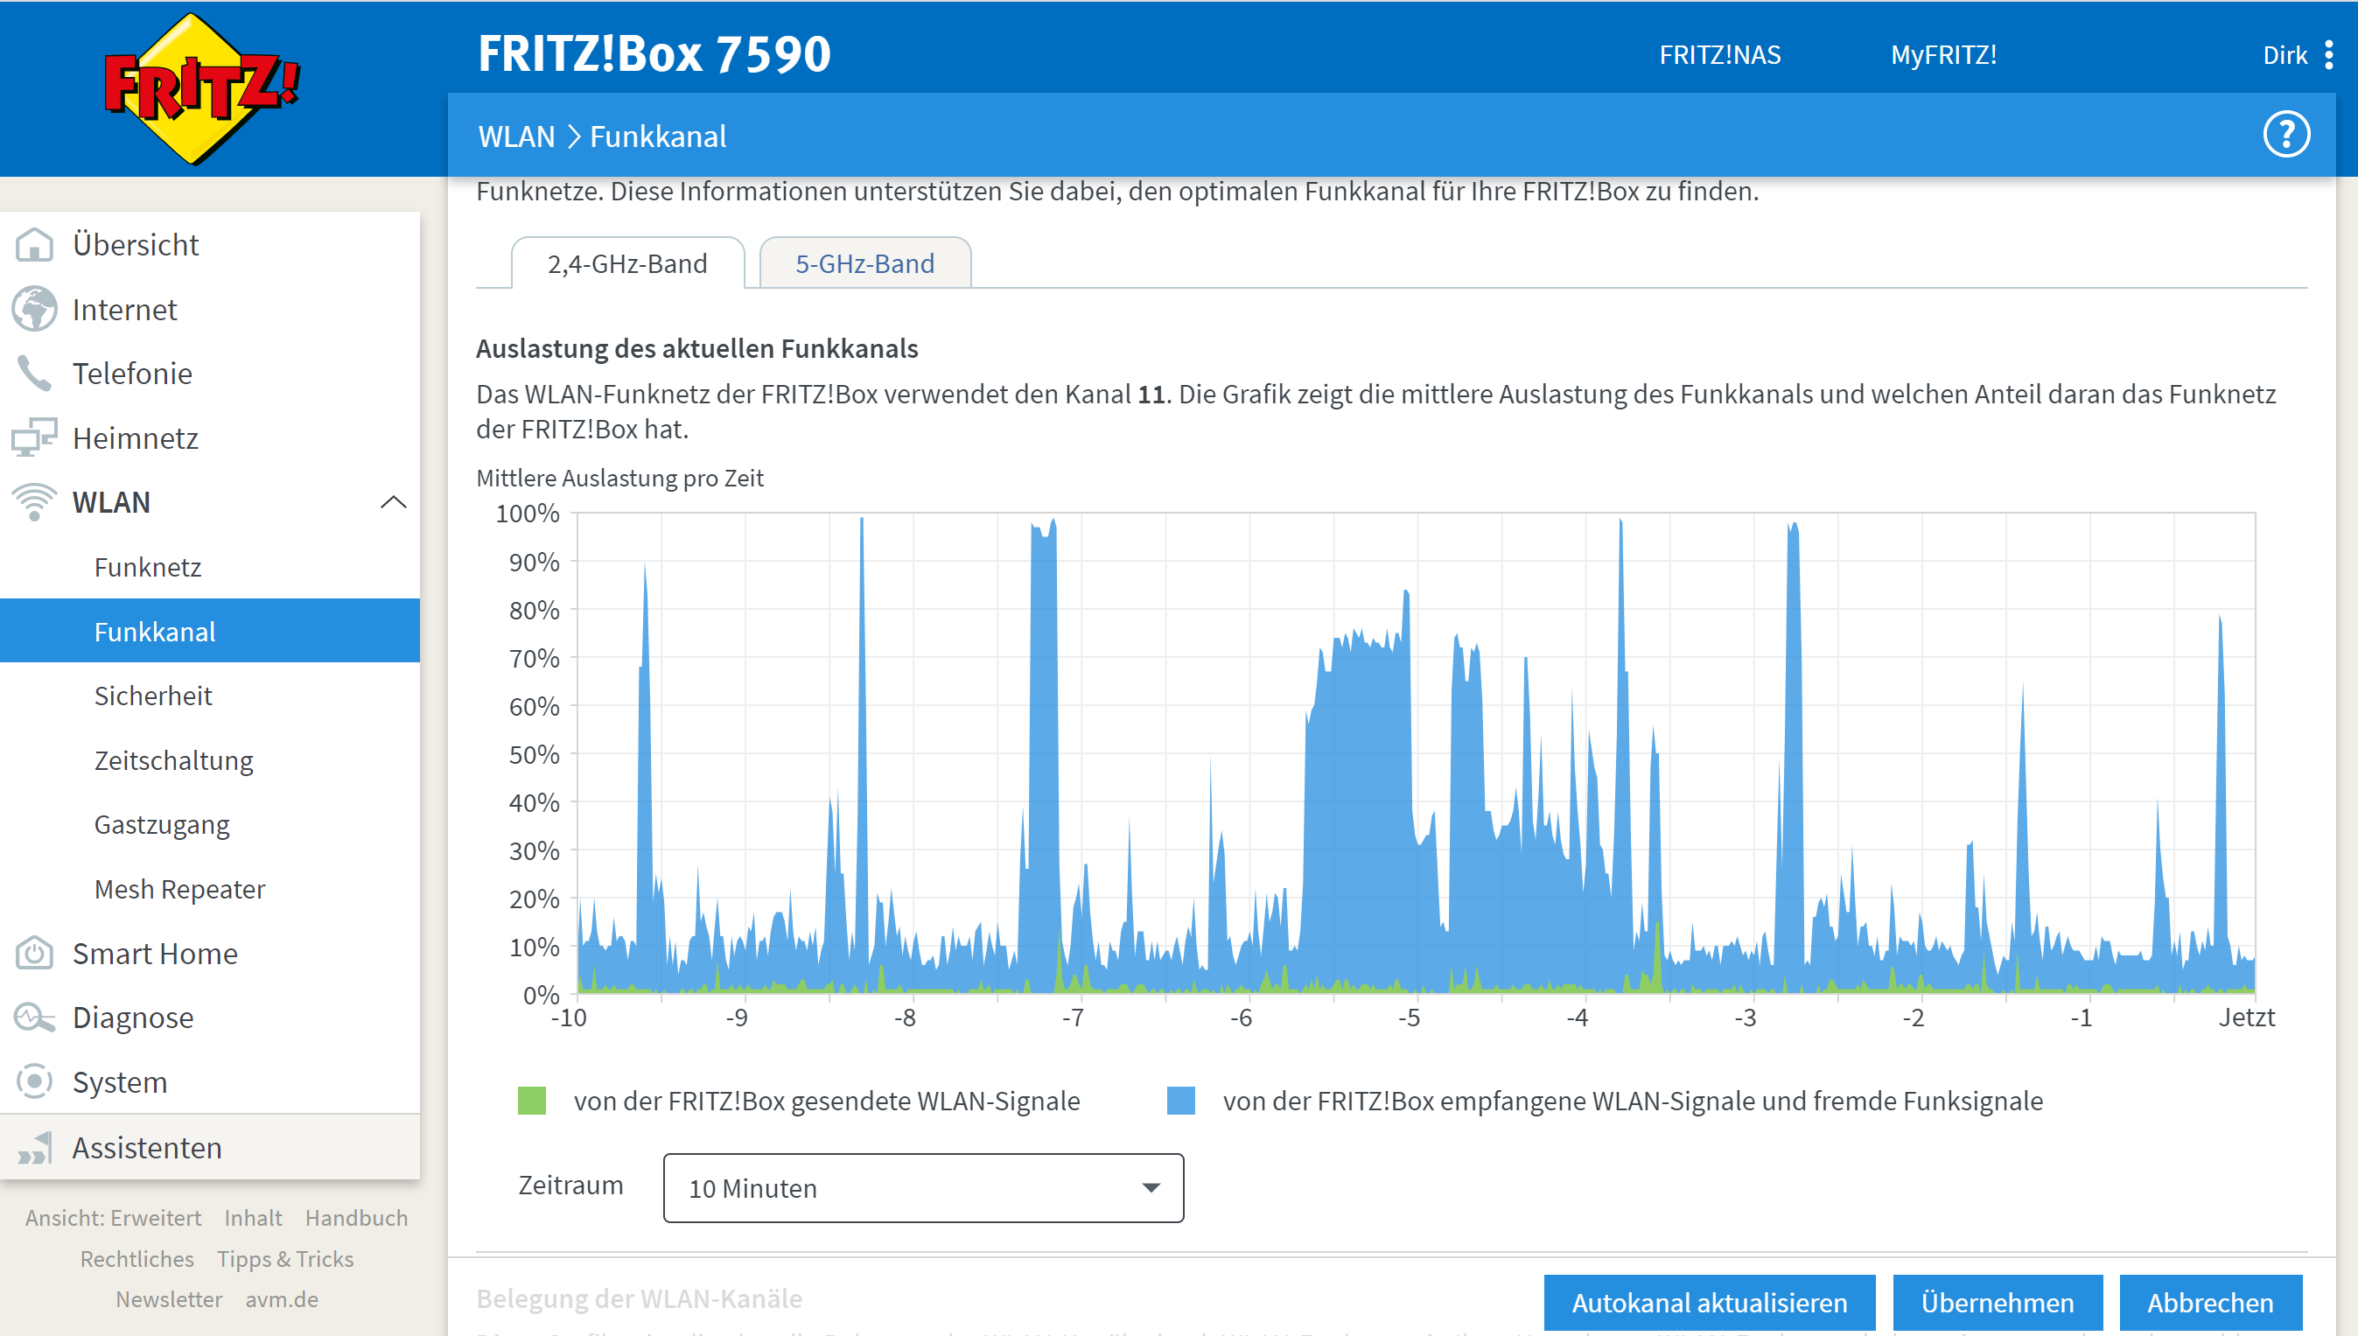Click the Smart Home power icon
2358x1336 pixels.
coord(35,954)
